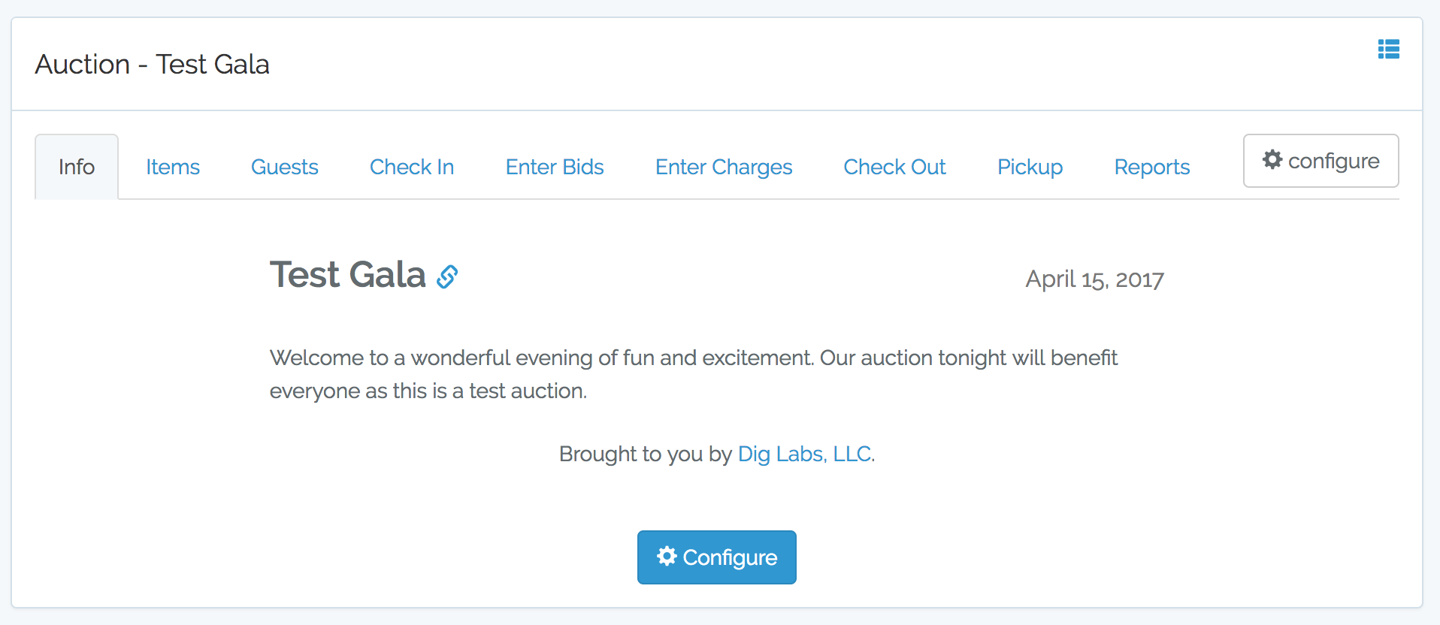Image resolution: width=1440 pixels, height=625 pixels.
Task: Open the Enter Bids tab
Action: pos(555,167)
